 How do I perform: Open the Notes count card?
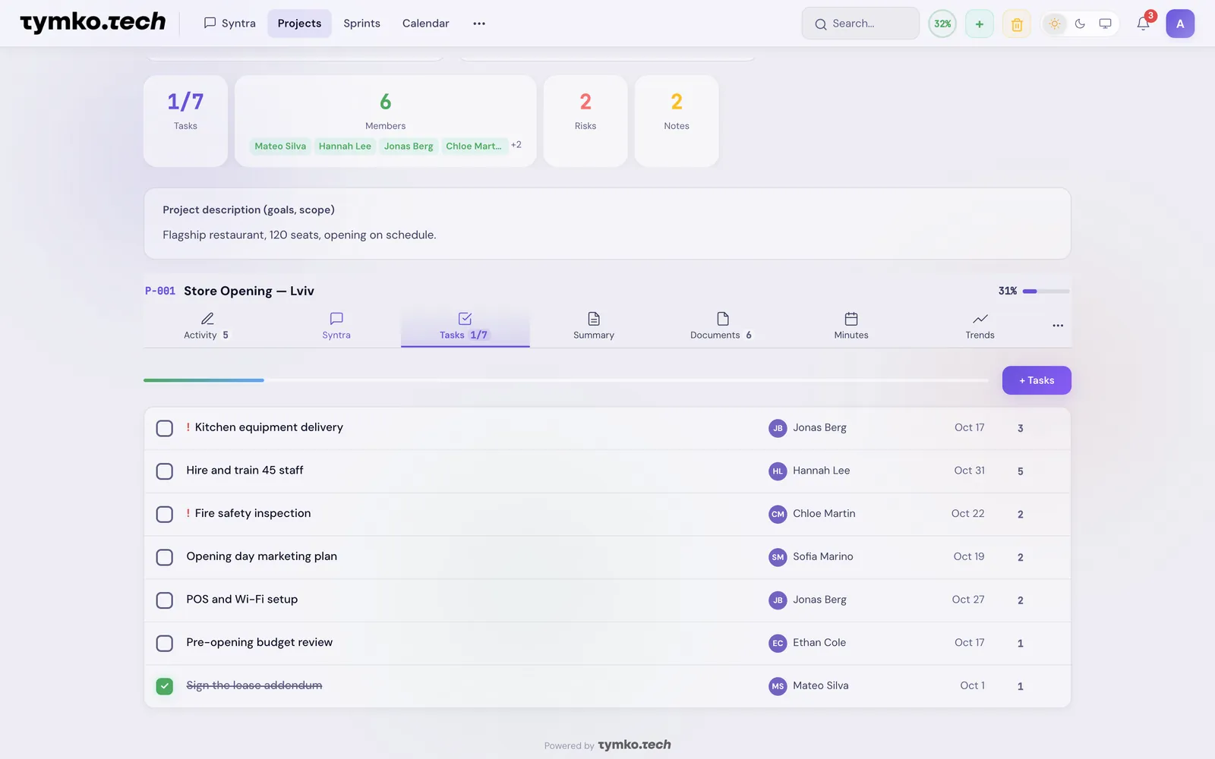[677, 121]
